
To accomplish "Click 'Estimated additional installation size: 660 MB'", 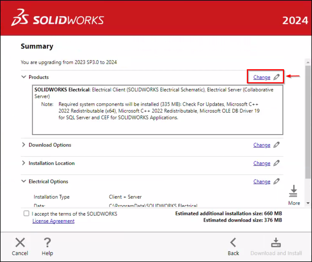I will coord(229,213).
